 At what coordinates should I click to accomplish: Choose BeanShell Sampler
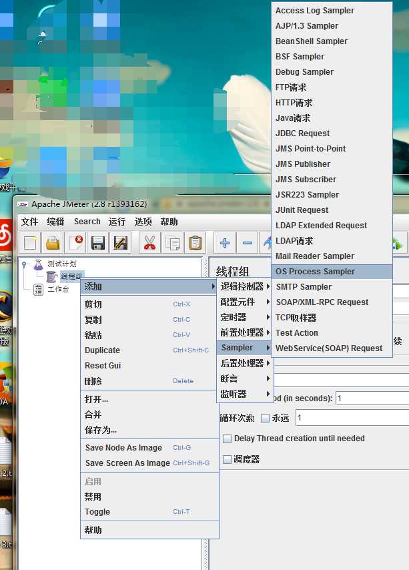click(332, 41)
